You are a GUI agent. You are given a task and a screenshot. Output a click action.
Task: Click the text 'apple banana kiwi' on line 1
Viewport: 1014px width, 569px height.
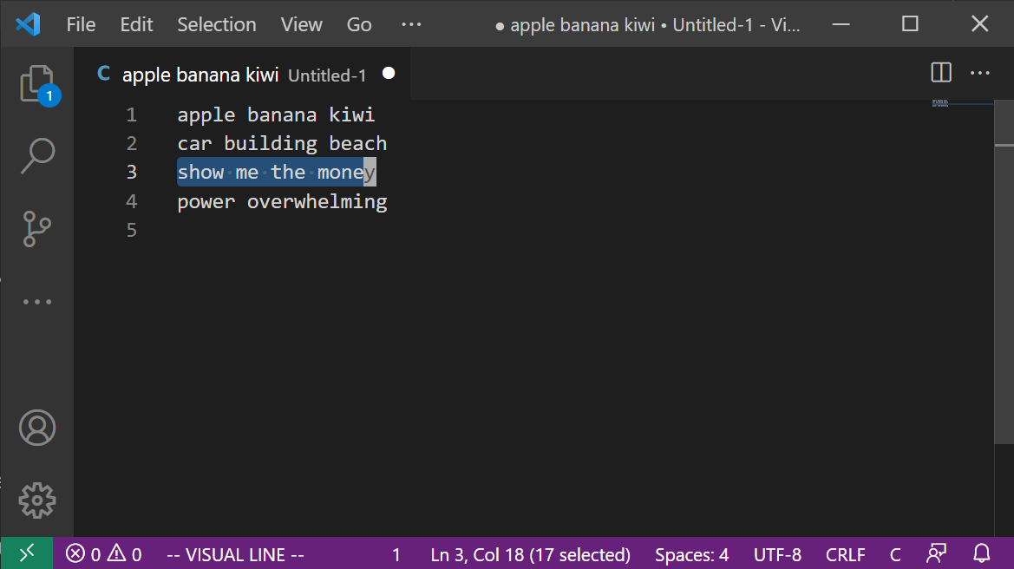click(x=276, y=114)
